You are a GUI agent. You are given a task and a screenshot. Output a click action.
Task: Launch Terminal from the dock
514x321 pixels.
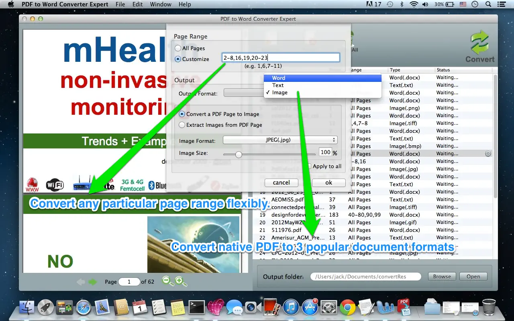(x=197, y=308)
